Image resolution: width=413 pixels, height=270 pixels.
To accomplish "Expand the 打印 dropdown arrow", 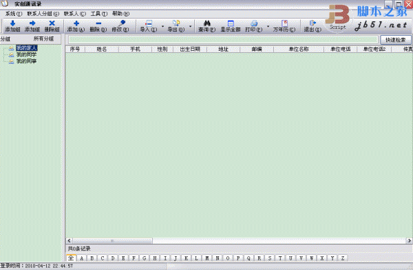I will coord(268,26).
